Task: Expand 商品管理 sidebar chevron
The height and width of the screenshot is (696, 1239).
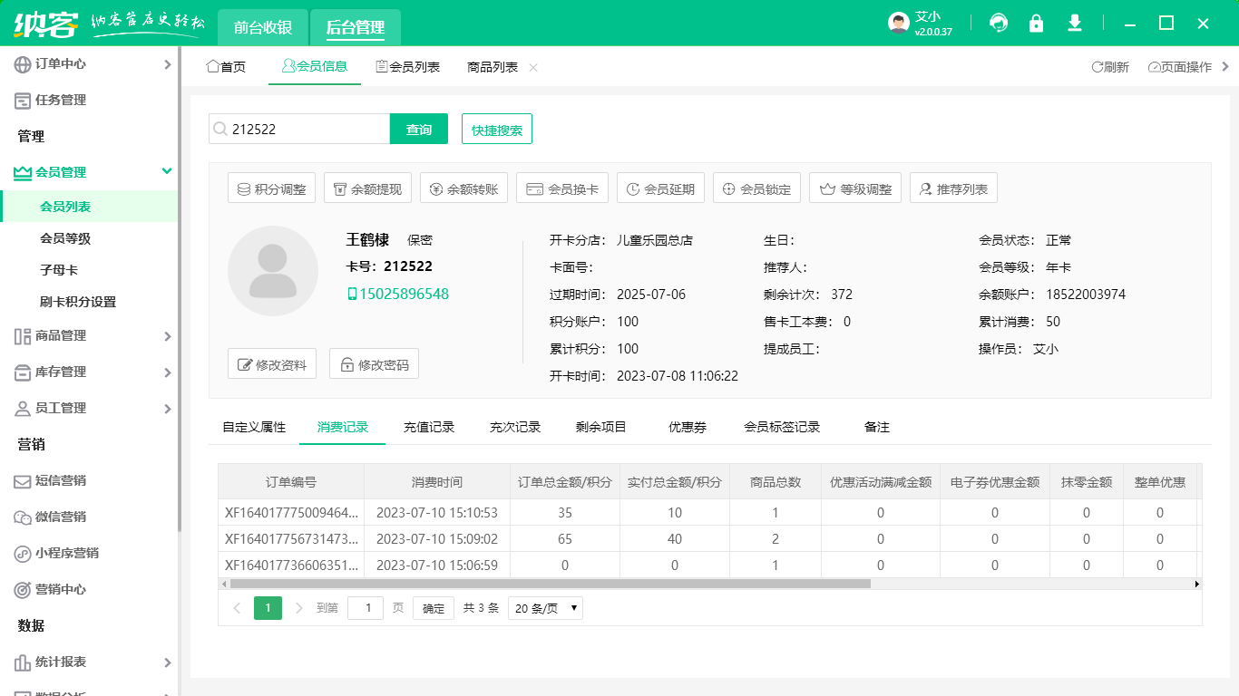Action: coord(167,336)
